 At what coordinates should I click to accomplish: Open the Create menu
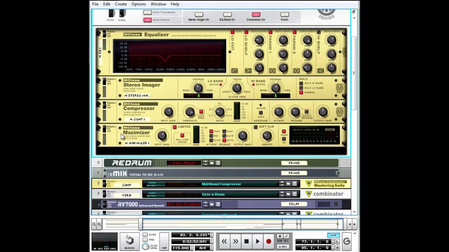click(121, 4)
